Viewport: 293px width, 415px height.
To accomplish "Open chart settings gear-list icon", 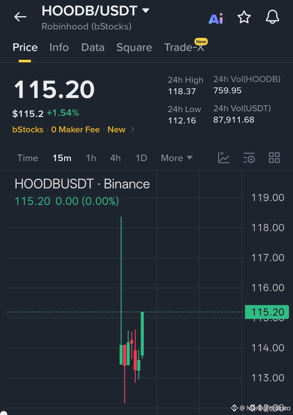I will (249, 158).
